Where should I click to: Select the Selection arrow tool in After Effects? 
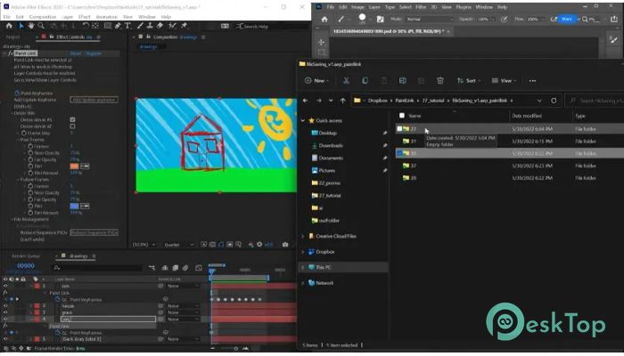point(21,26)
